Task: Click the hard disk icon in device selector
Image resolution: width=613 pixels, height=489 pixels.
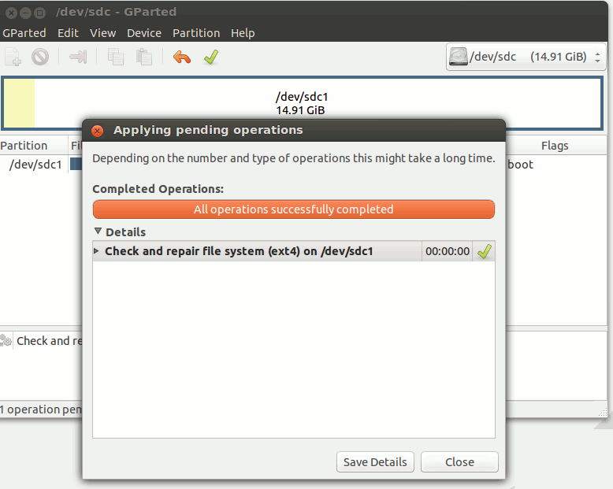Action: coord(459,57)
